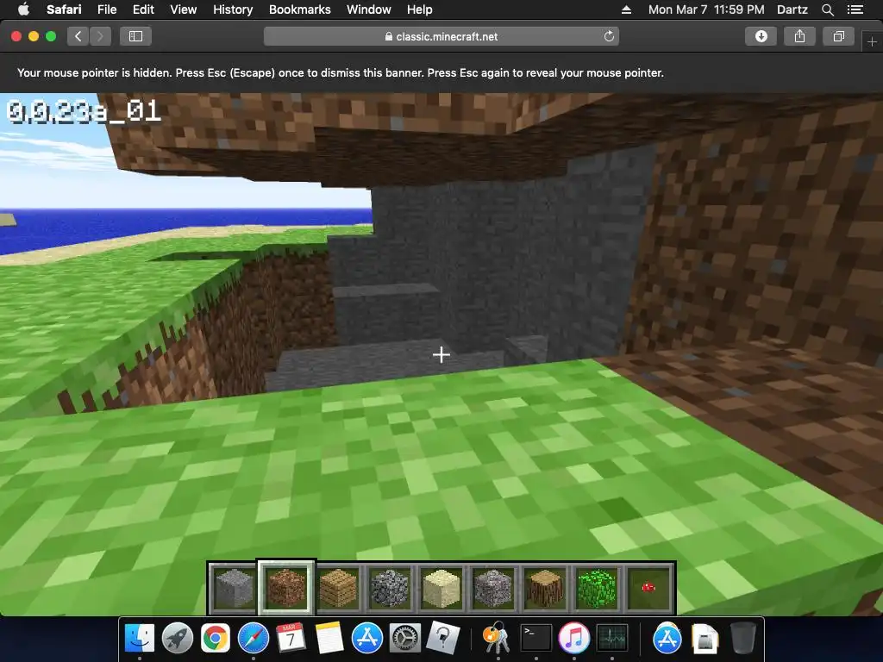
Task: Open the History menu
Action: click(x=233, y=9)
